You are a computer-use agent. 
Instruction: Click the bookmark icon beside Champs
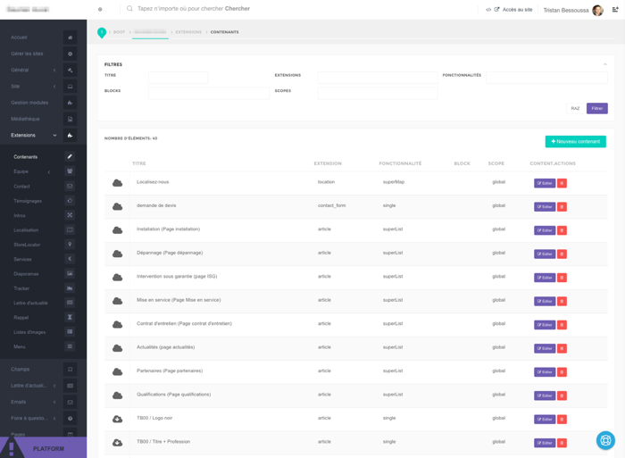point(70,370)
